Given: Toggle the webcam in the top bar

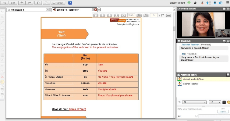Looking at the screenshot, I should point(215,3).
